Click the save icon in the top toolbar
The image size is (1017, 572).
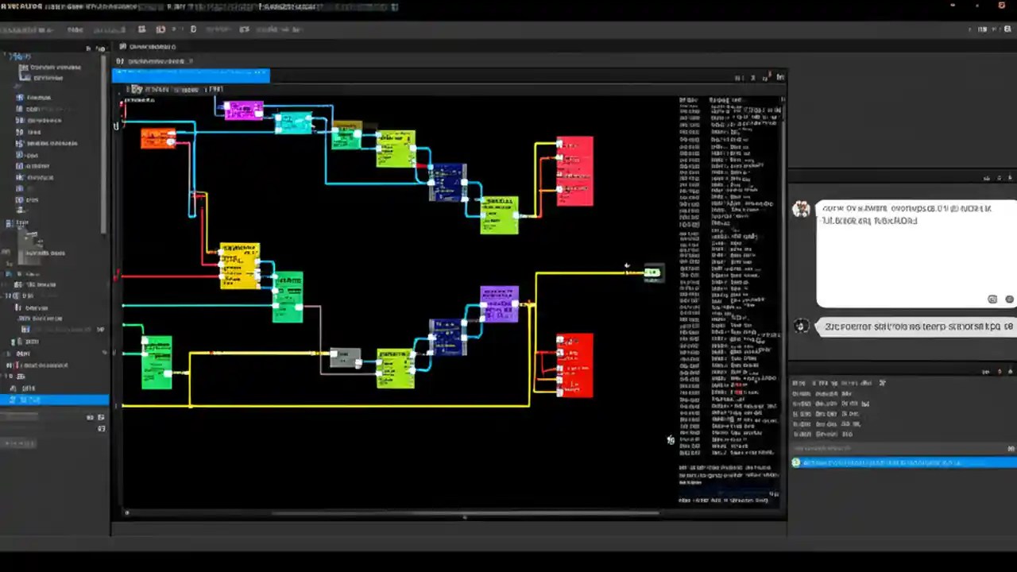click(141, 29)
